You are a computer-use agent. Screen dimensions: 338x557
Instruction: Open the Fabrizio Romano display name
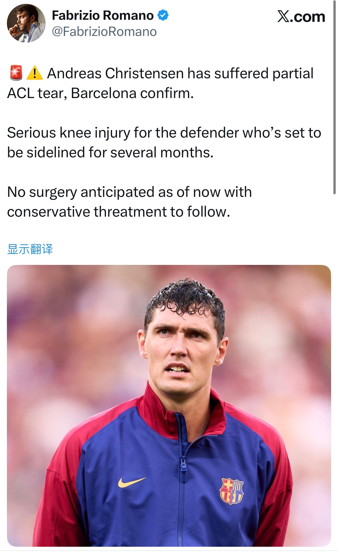point(103,15)
